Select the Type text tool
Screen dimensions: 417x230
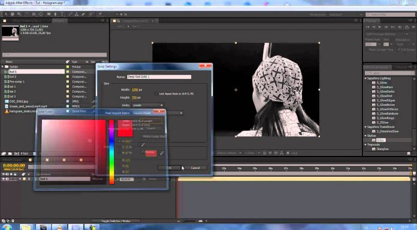[x=62, y=14]
